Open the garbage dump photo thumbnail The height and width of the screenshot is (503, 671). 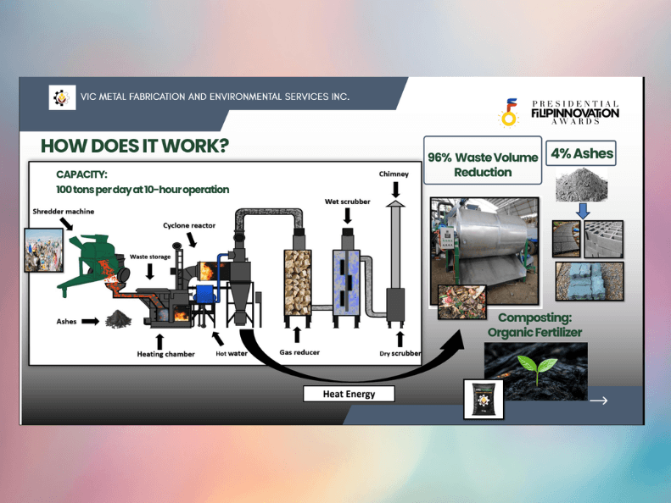tap(43, 251)
